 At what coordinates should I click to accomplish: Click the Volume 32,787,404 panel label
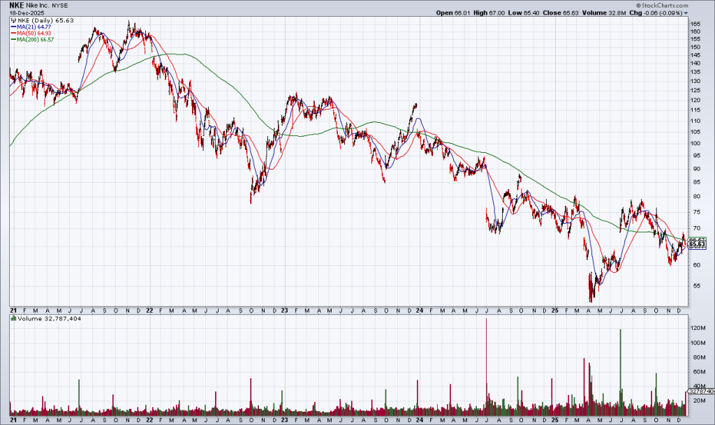(40, 318)
